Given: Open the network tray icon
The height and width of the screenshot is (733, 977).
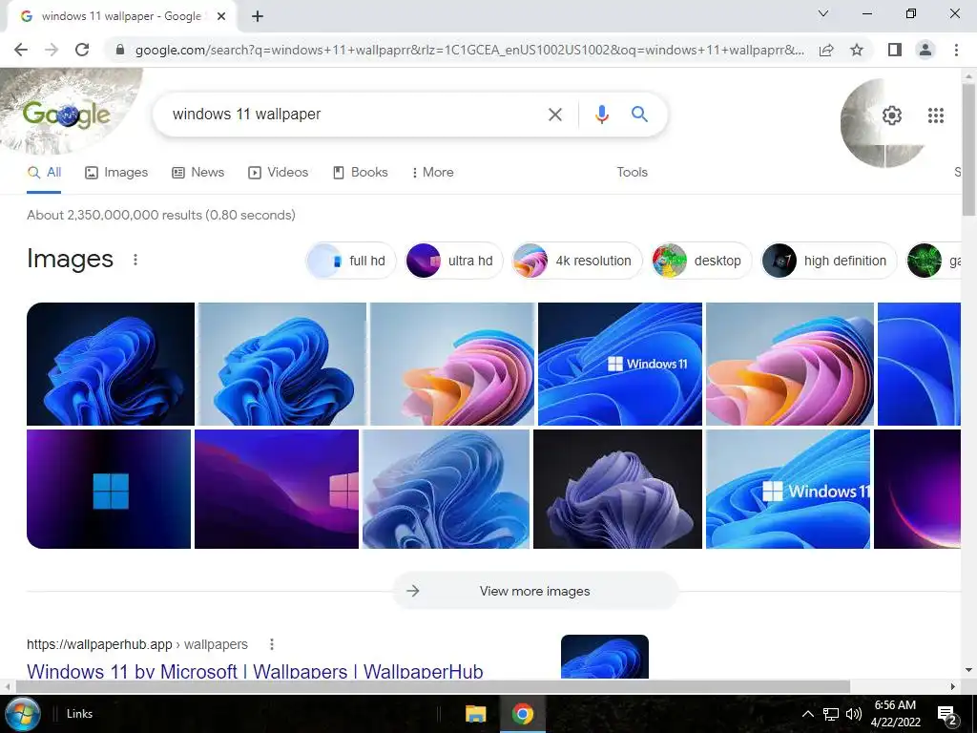Looking at the screenshot, I should pyautogui.click(x=831, y=714).
